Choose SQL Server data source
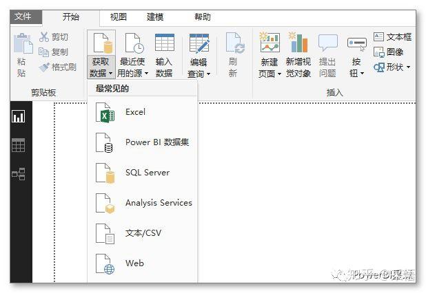Screen dimensions: 426x293 point(143,173)
